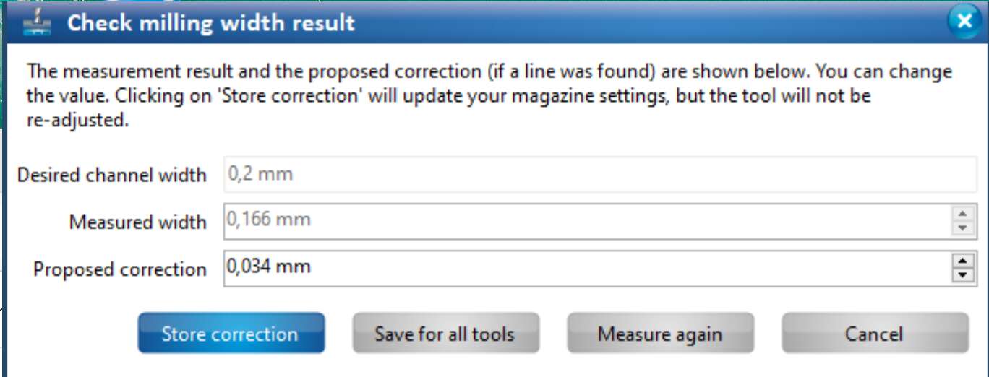
Task: Click the Measured width value field
Action: click(x=578, y=220)
